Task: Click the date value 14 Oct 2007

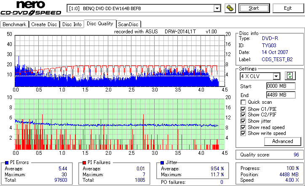Action: 275,52
